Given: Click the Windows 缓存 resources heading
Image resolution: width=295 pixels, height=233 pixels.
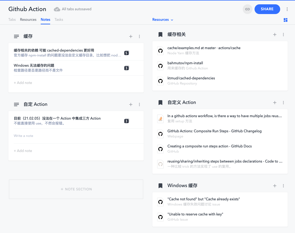Looking at the screenshot, I should pos(182,186).
